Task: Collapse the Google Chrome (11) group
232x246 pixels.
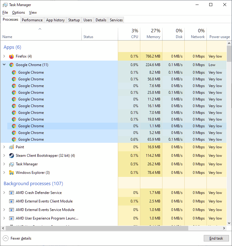Action: (4, 65)
